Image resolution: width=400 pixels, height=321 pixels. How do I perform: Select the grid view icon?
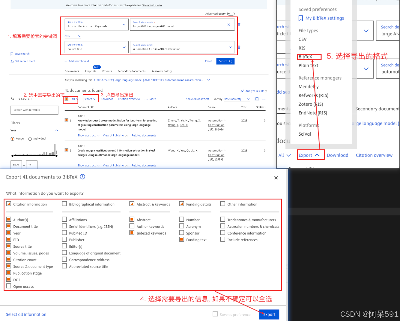[257, 99]
